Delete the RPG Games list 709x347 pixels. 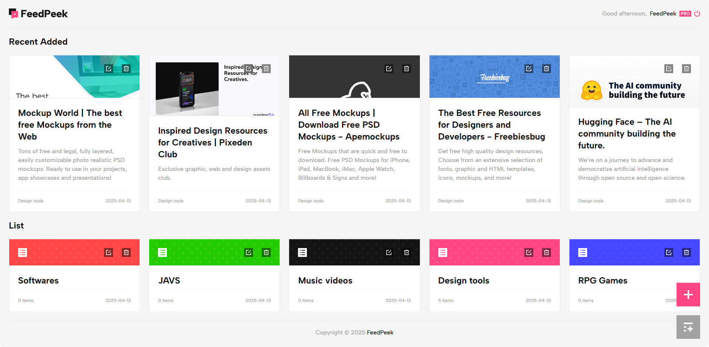pos(686,252)
